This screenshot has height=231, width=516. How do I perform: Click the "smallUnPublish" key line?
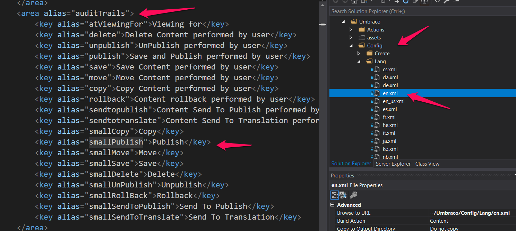132,185
